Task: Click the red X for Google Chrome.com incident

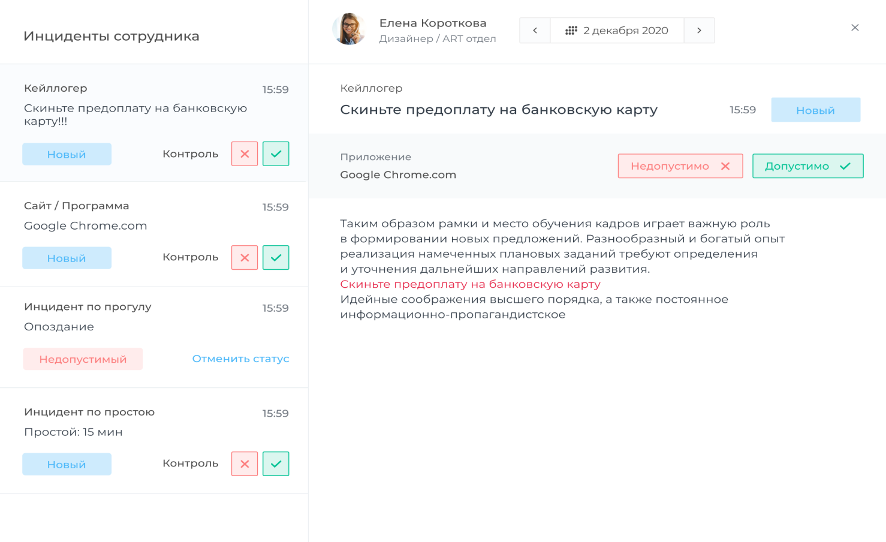Action: click(x=244, y=257)
